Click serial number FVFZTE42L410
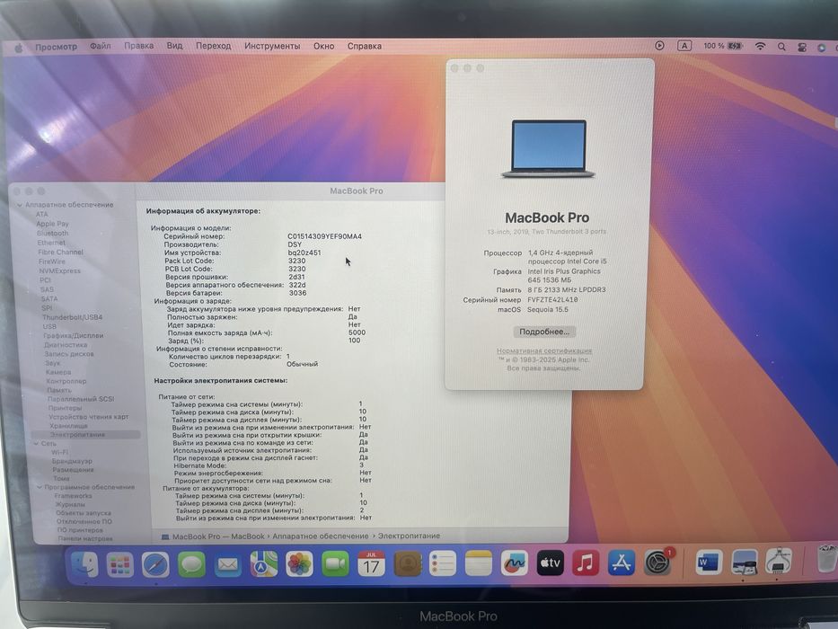 click(552, 299)
